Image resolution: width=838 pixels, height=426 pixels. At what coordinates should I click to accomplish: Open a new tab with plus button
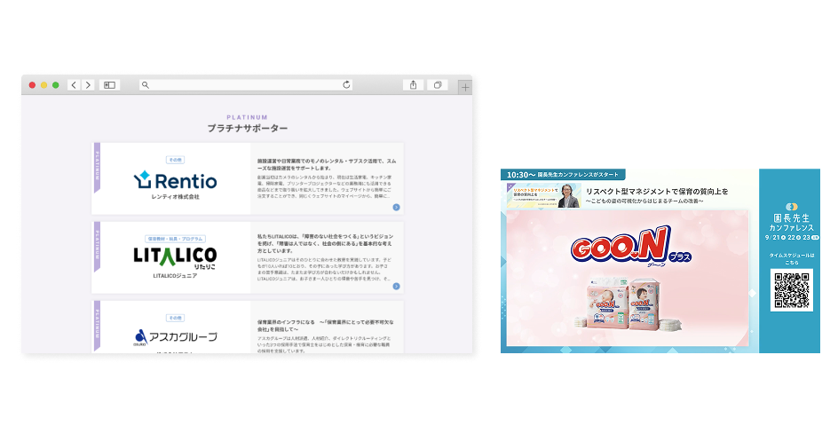465,86
